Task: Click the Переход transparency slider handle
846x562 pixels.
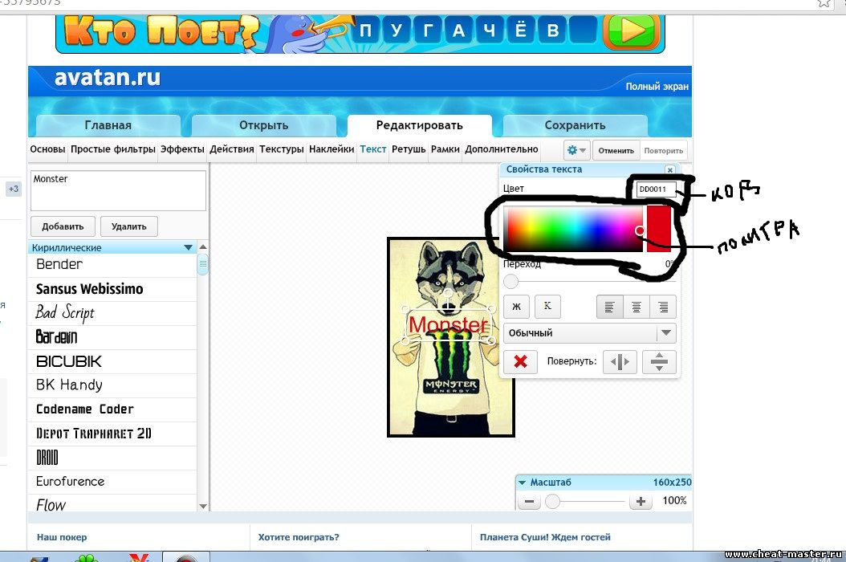Action: coord(511,281)
